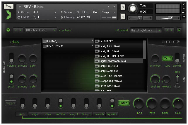Open the Midi Ch dropdown
Image resolution: width=188 pixels, height=125 pixels.
coord(55,17)
